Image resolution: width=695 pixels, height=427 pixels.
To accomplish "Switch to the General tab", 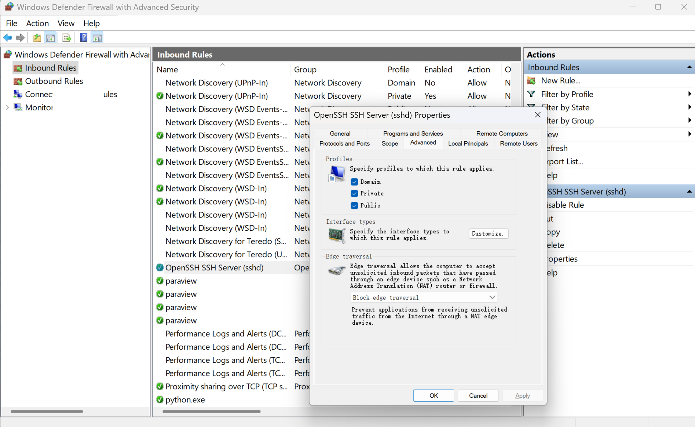I will (x=340, y=134).
